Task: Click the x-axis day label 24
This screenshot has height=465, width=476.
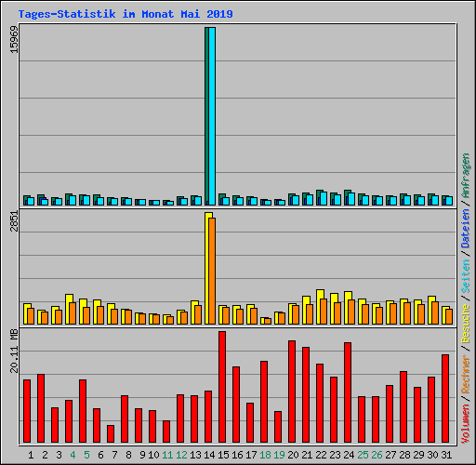Action: [349, 455]
